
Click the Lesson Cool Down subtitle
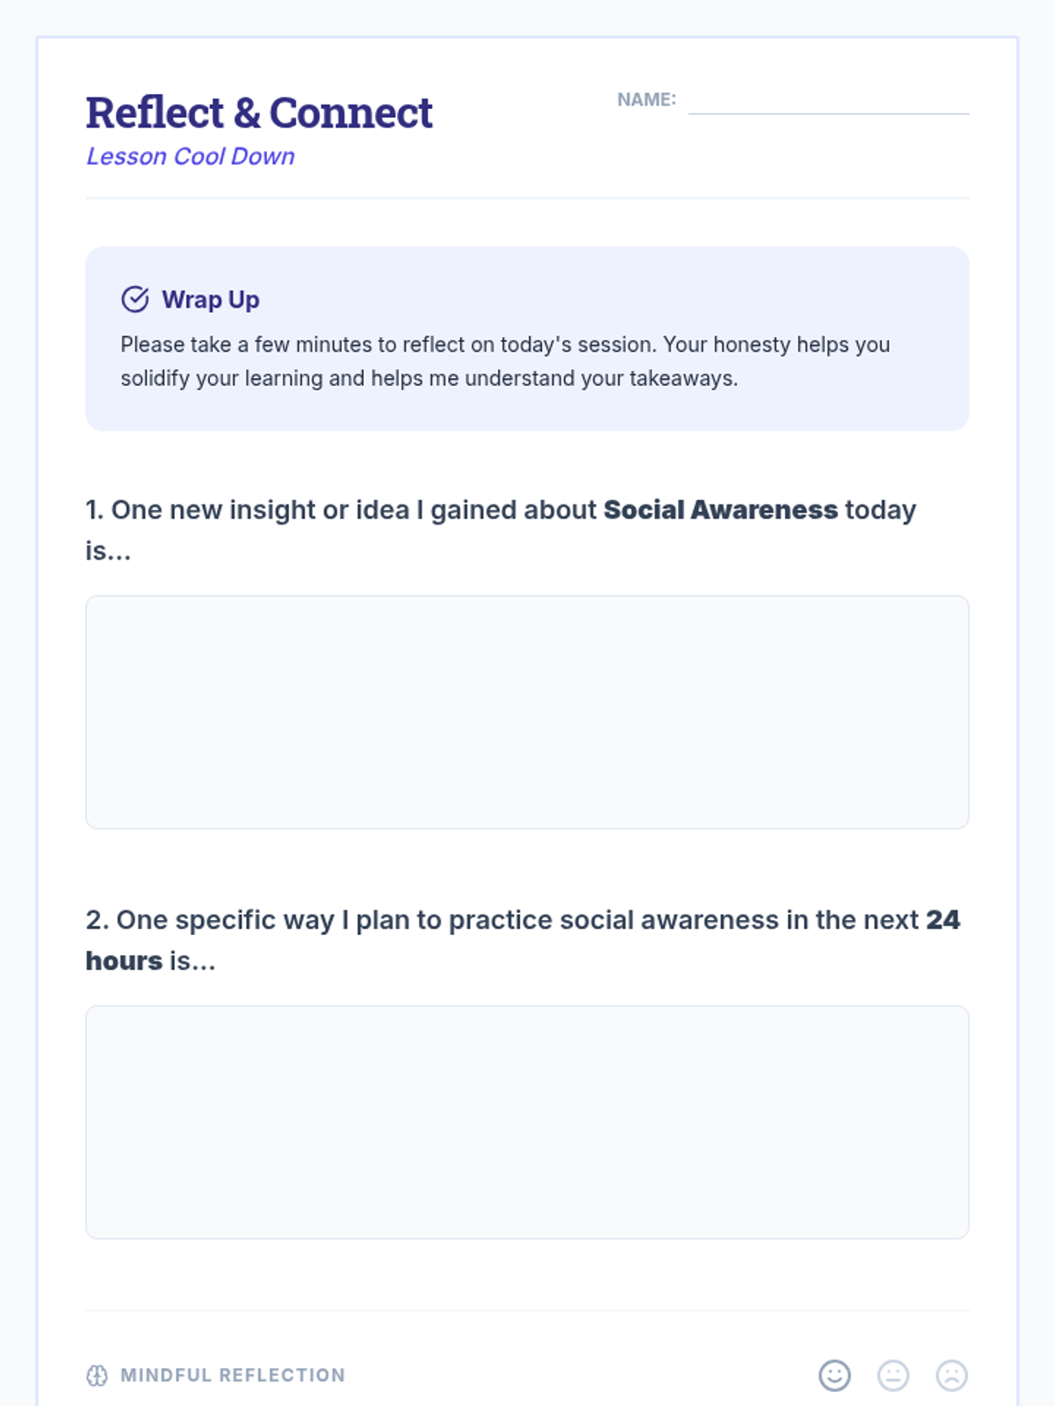coord(190,156)
